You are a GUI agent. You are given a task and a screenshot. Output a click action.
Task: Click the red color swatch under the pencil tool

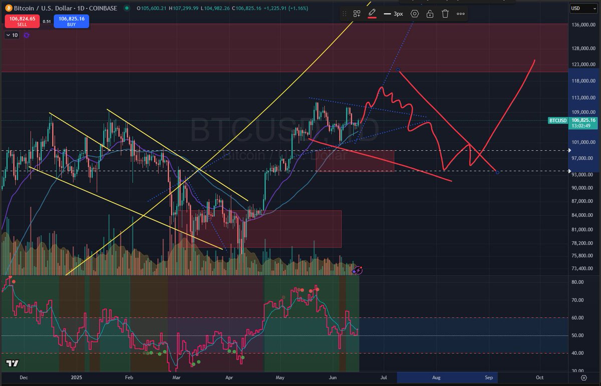(x=372, y=18)
